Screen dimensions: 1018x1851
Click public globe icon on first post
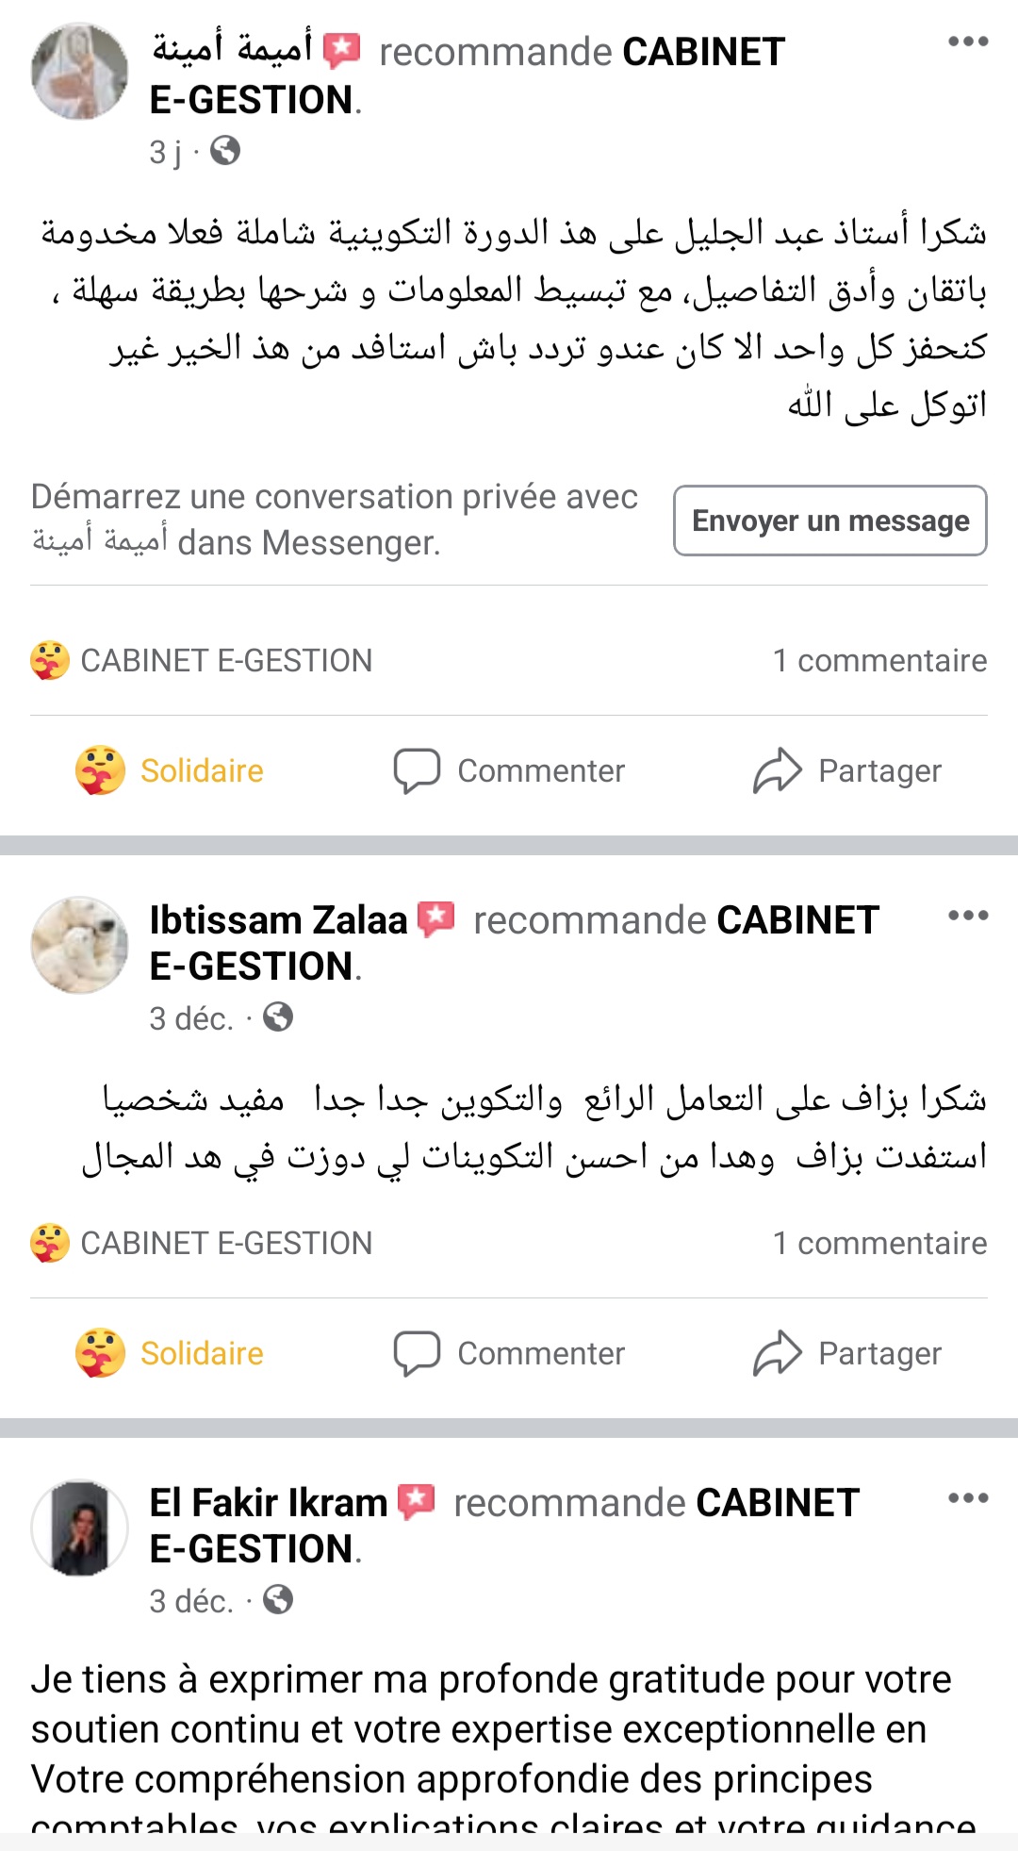pos(225,151)
